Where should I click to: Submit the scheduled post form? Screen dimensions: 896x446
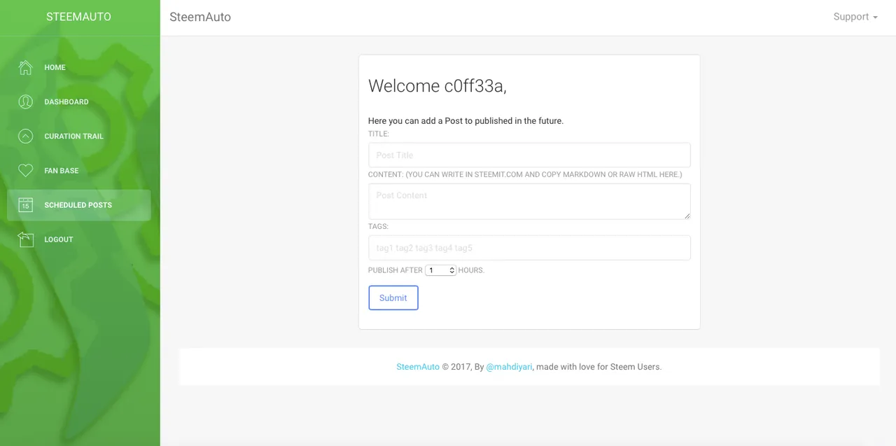(393, 298)
